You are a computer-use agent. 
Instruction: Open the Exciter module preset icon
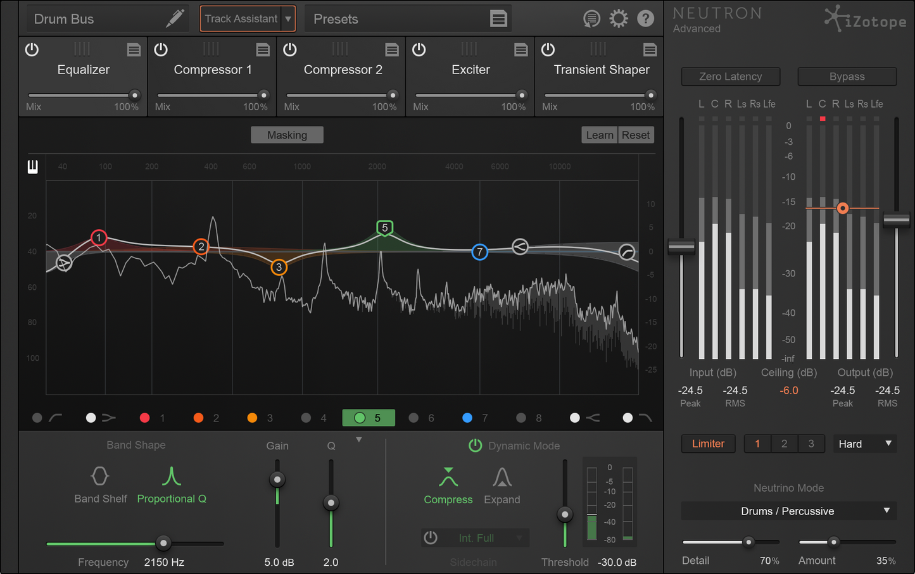click(x=521, y=50)
